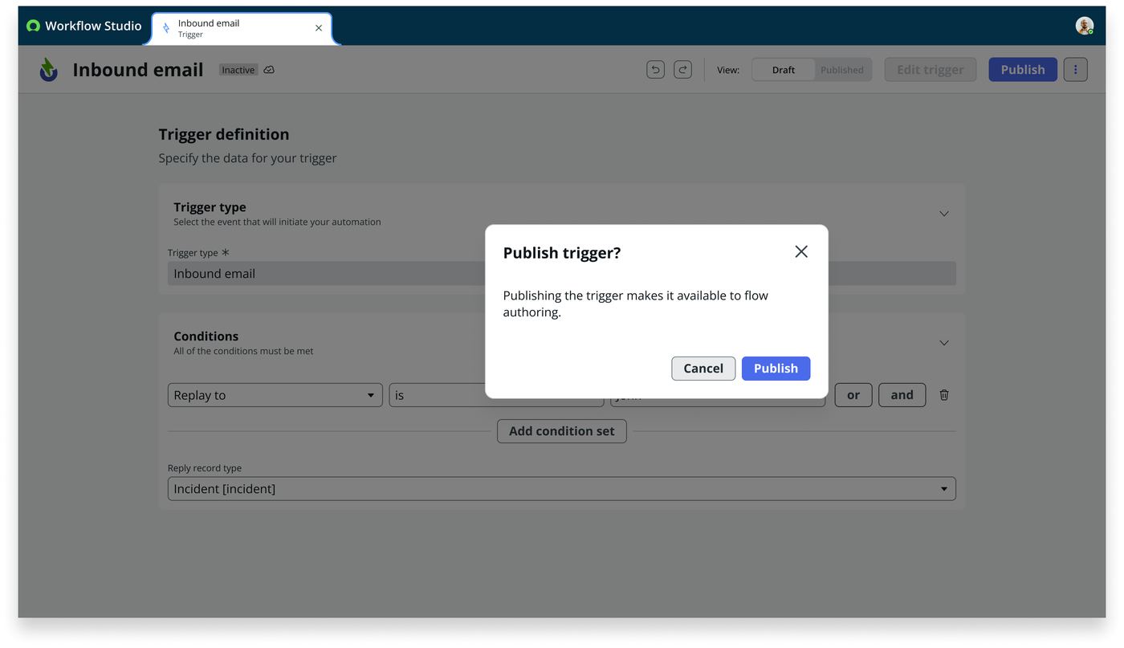This screenshot has height=648, width=1124.
Task: Click the Inbound email trigger icon
Action: [x=48, y=70]
